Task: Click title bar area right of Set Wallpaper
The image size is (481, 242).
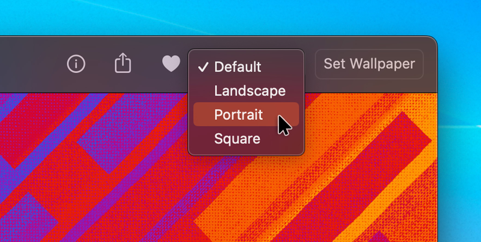Action: 430,64
